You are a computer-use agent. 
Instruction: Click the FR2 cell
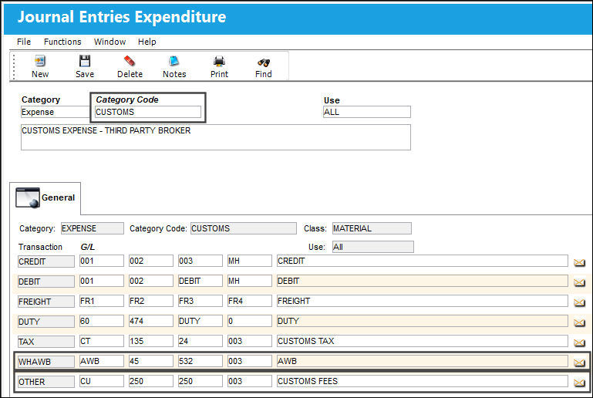(x=151, y=301)
